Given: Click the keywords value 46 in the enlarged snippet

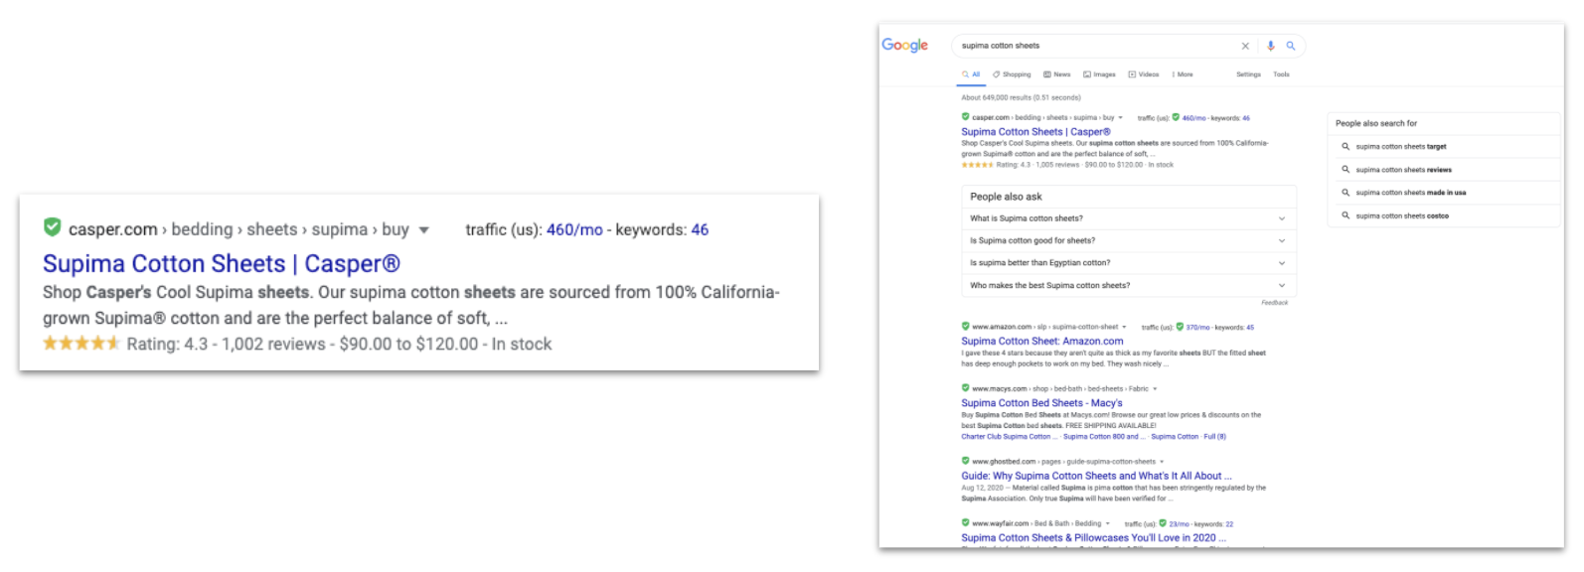Looking at the screenshot, I should (700, 230).
